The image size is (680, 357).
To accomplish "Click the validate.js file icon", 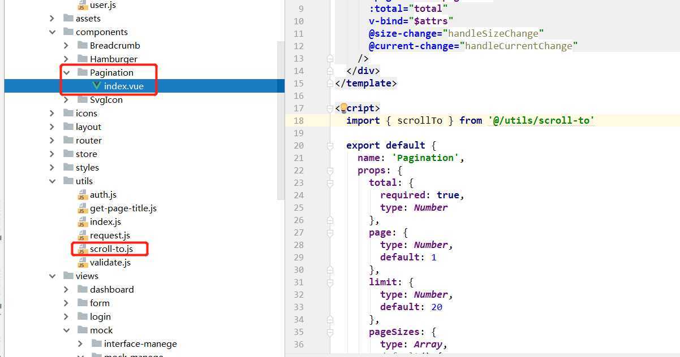I will (83, 263).
